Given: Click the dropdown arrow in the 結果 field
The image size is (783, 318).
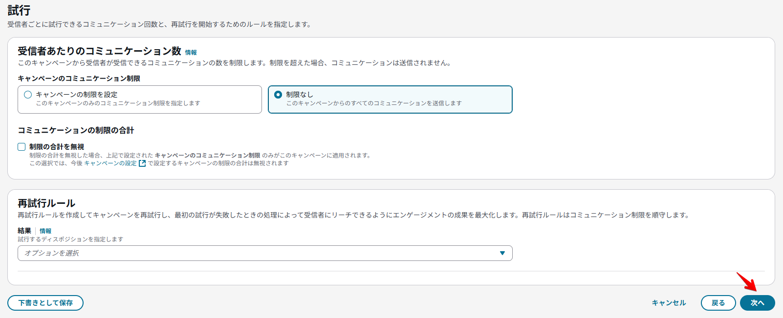Looking at the screenshot, I should [502, 253].
